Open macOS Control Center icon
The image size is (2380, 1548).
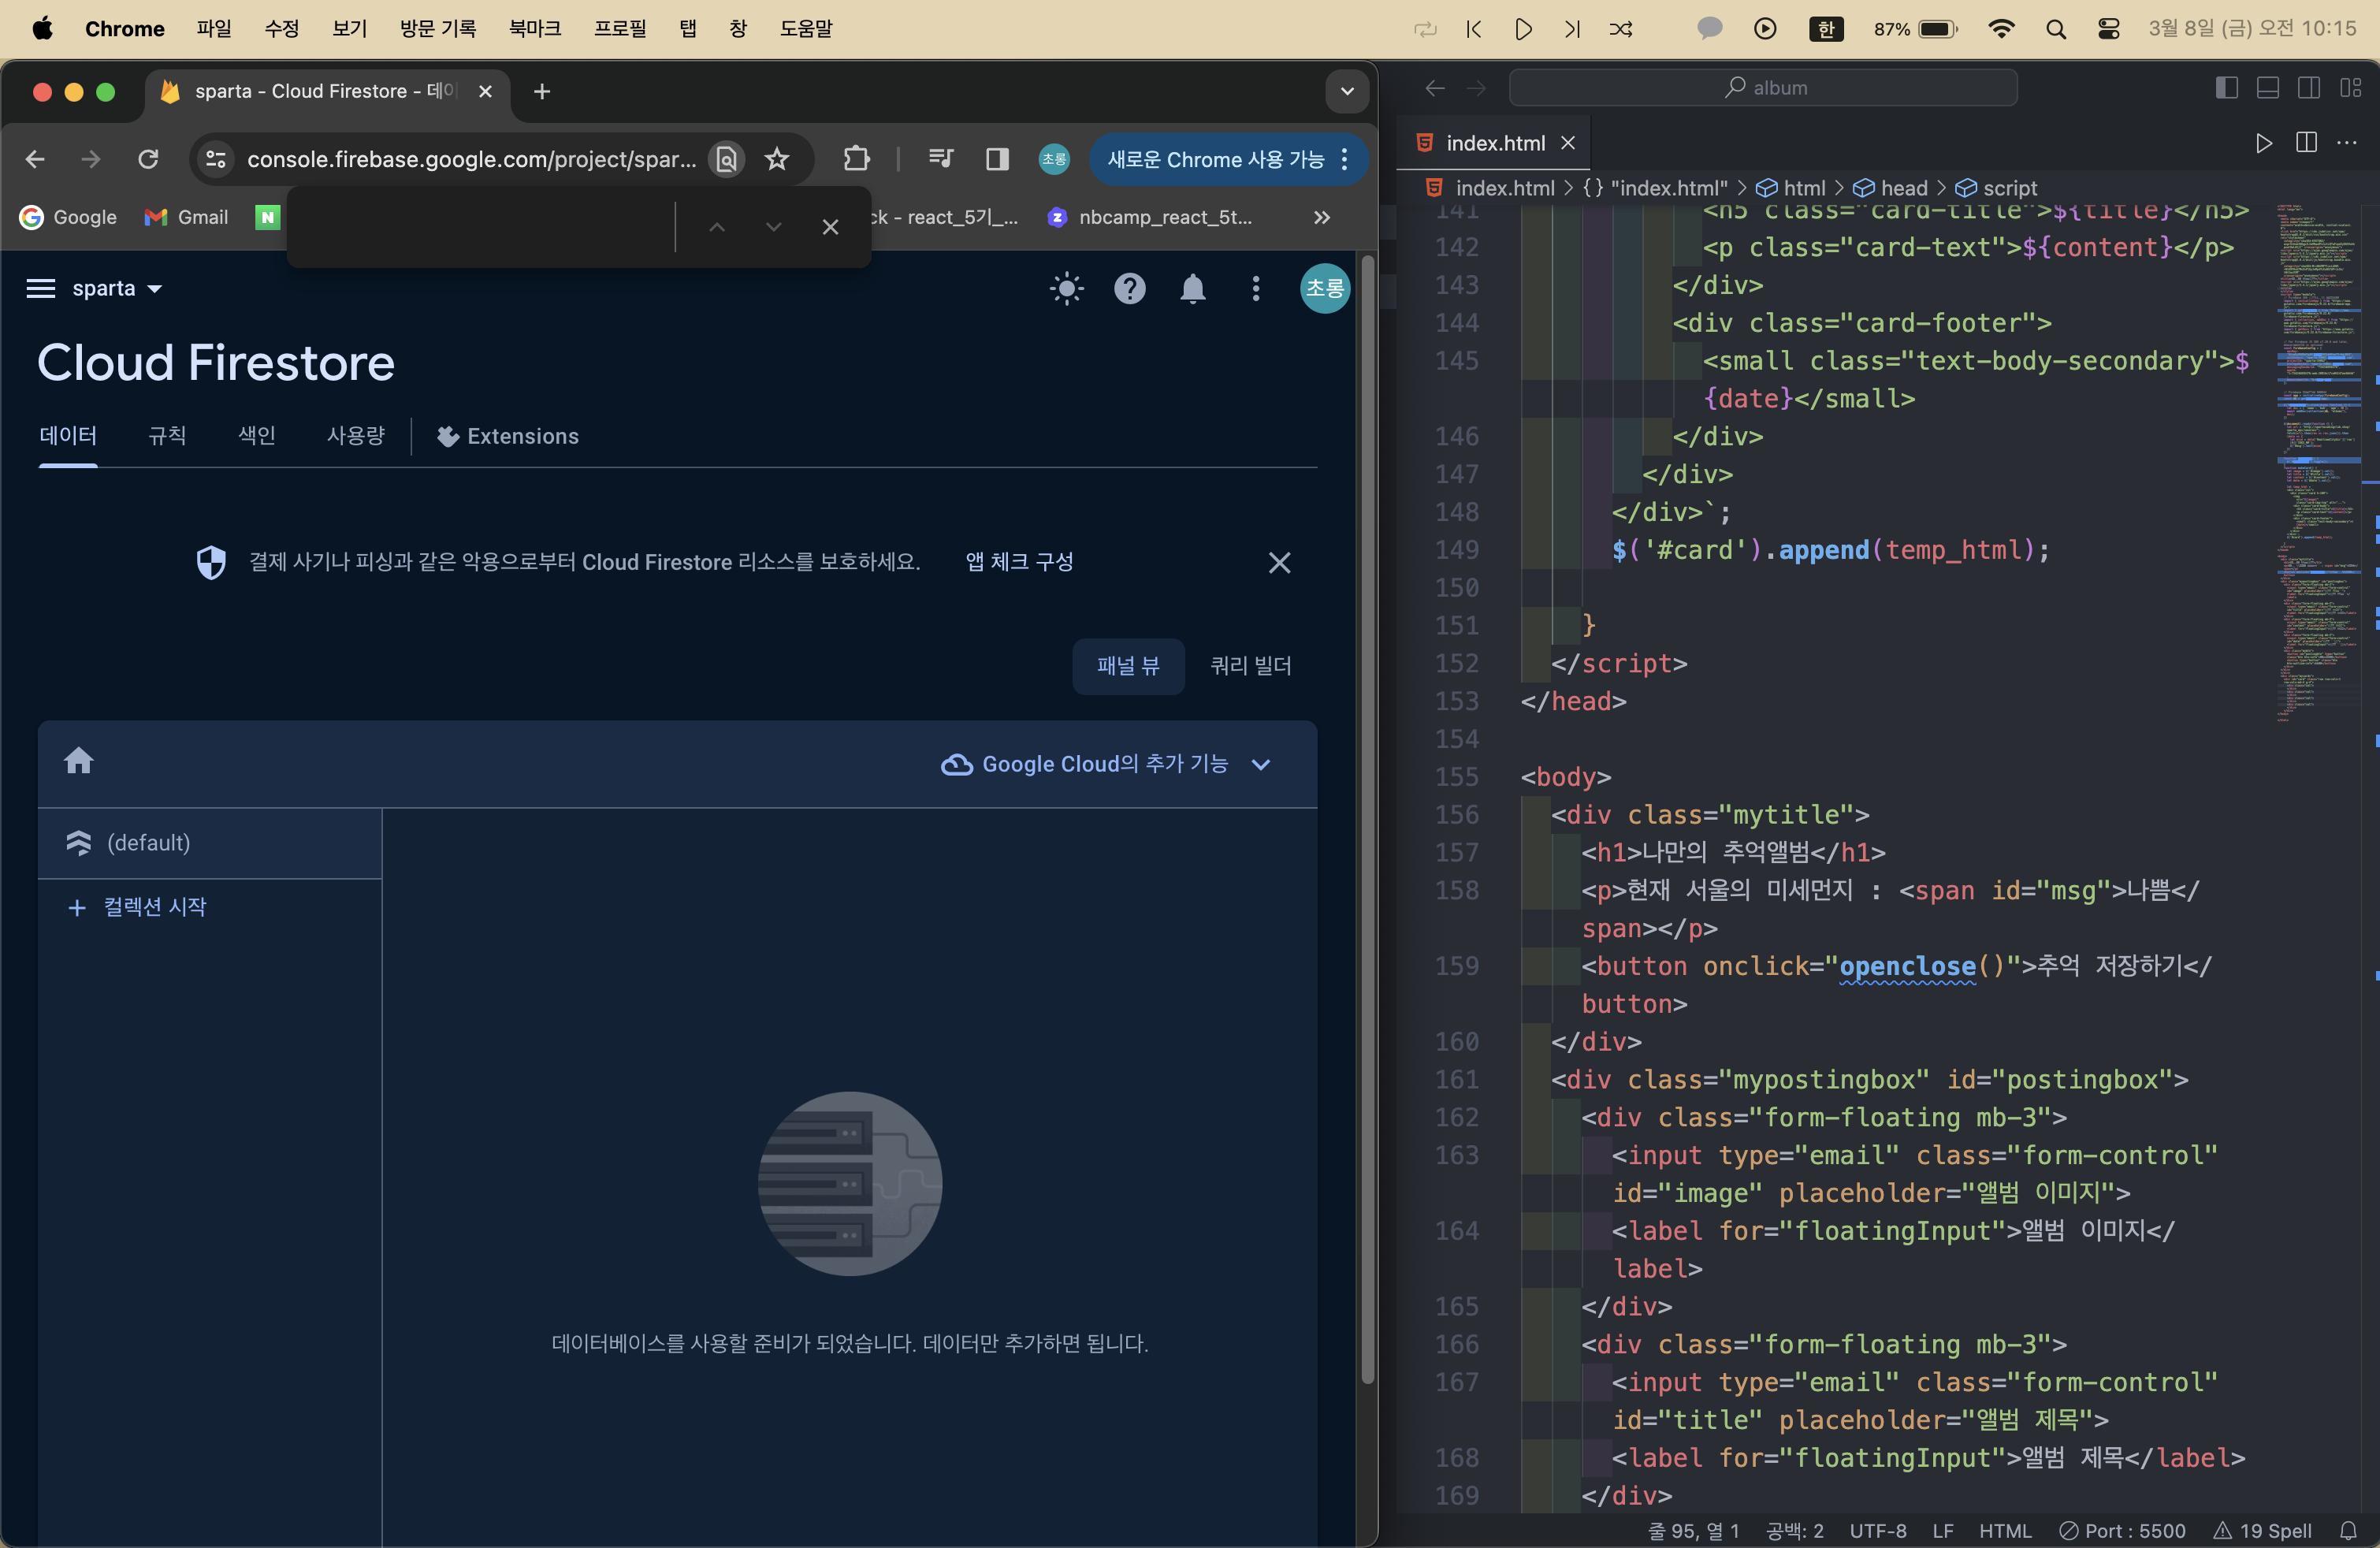pos(2109,29)
